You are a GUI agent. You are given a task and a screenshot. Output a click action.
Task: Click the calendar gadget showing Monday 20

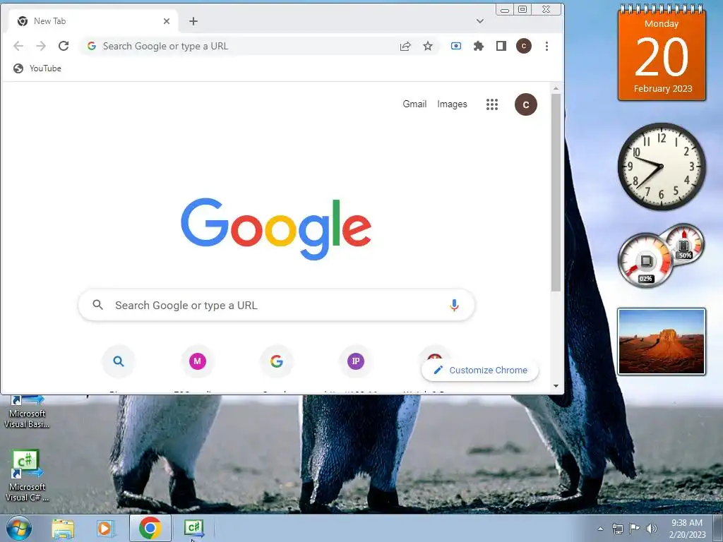point(662,53)
